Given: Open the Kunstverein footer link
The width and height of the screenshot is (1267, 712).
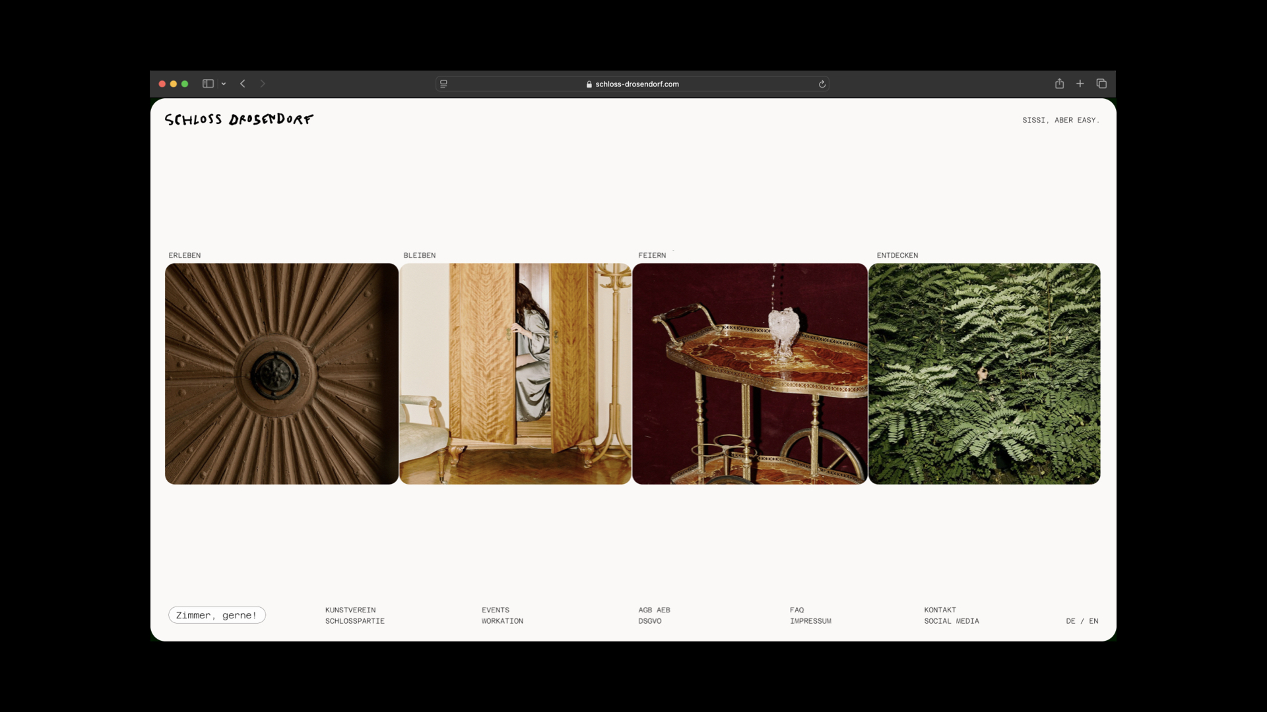Looking at the screenshot, I should 350,610.
